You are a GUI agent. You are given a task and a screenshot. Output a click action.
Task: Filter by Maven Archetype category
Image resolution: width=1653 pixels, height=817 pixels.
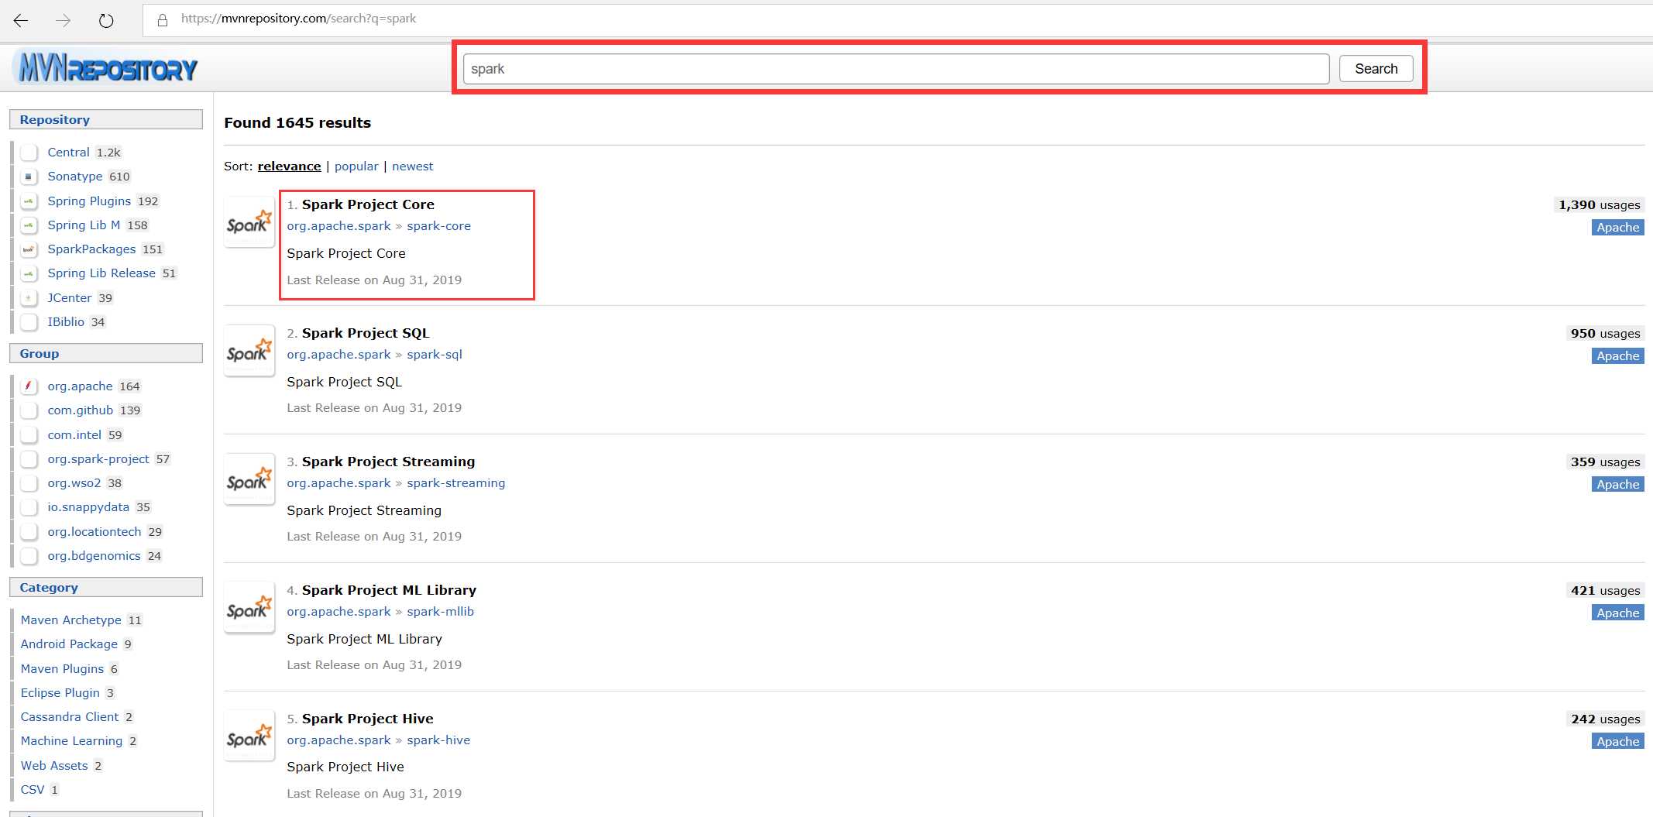(x=70, y=620)
